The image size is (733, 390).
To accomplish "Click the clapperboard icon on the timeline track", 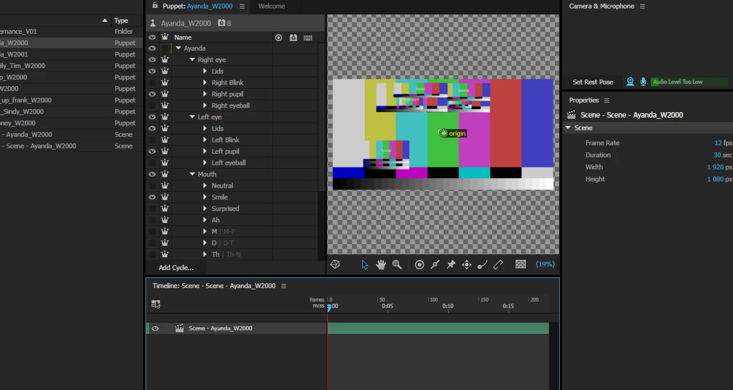I will 179,329.
